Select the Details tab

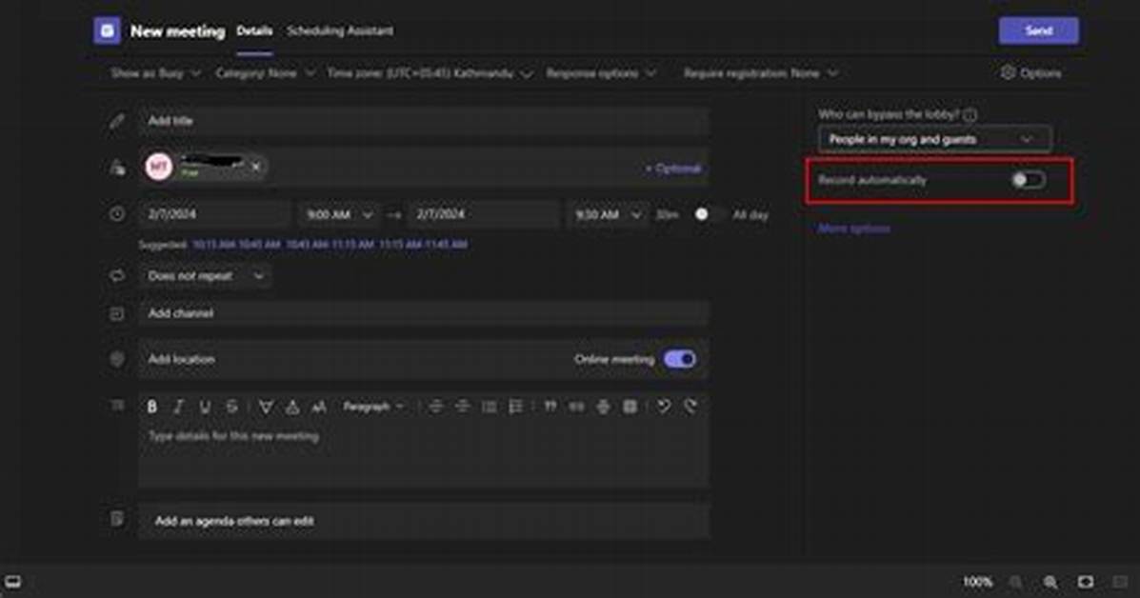point(254,30)
